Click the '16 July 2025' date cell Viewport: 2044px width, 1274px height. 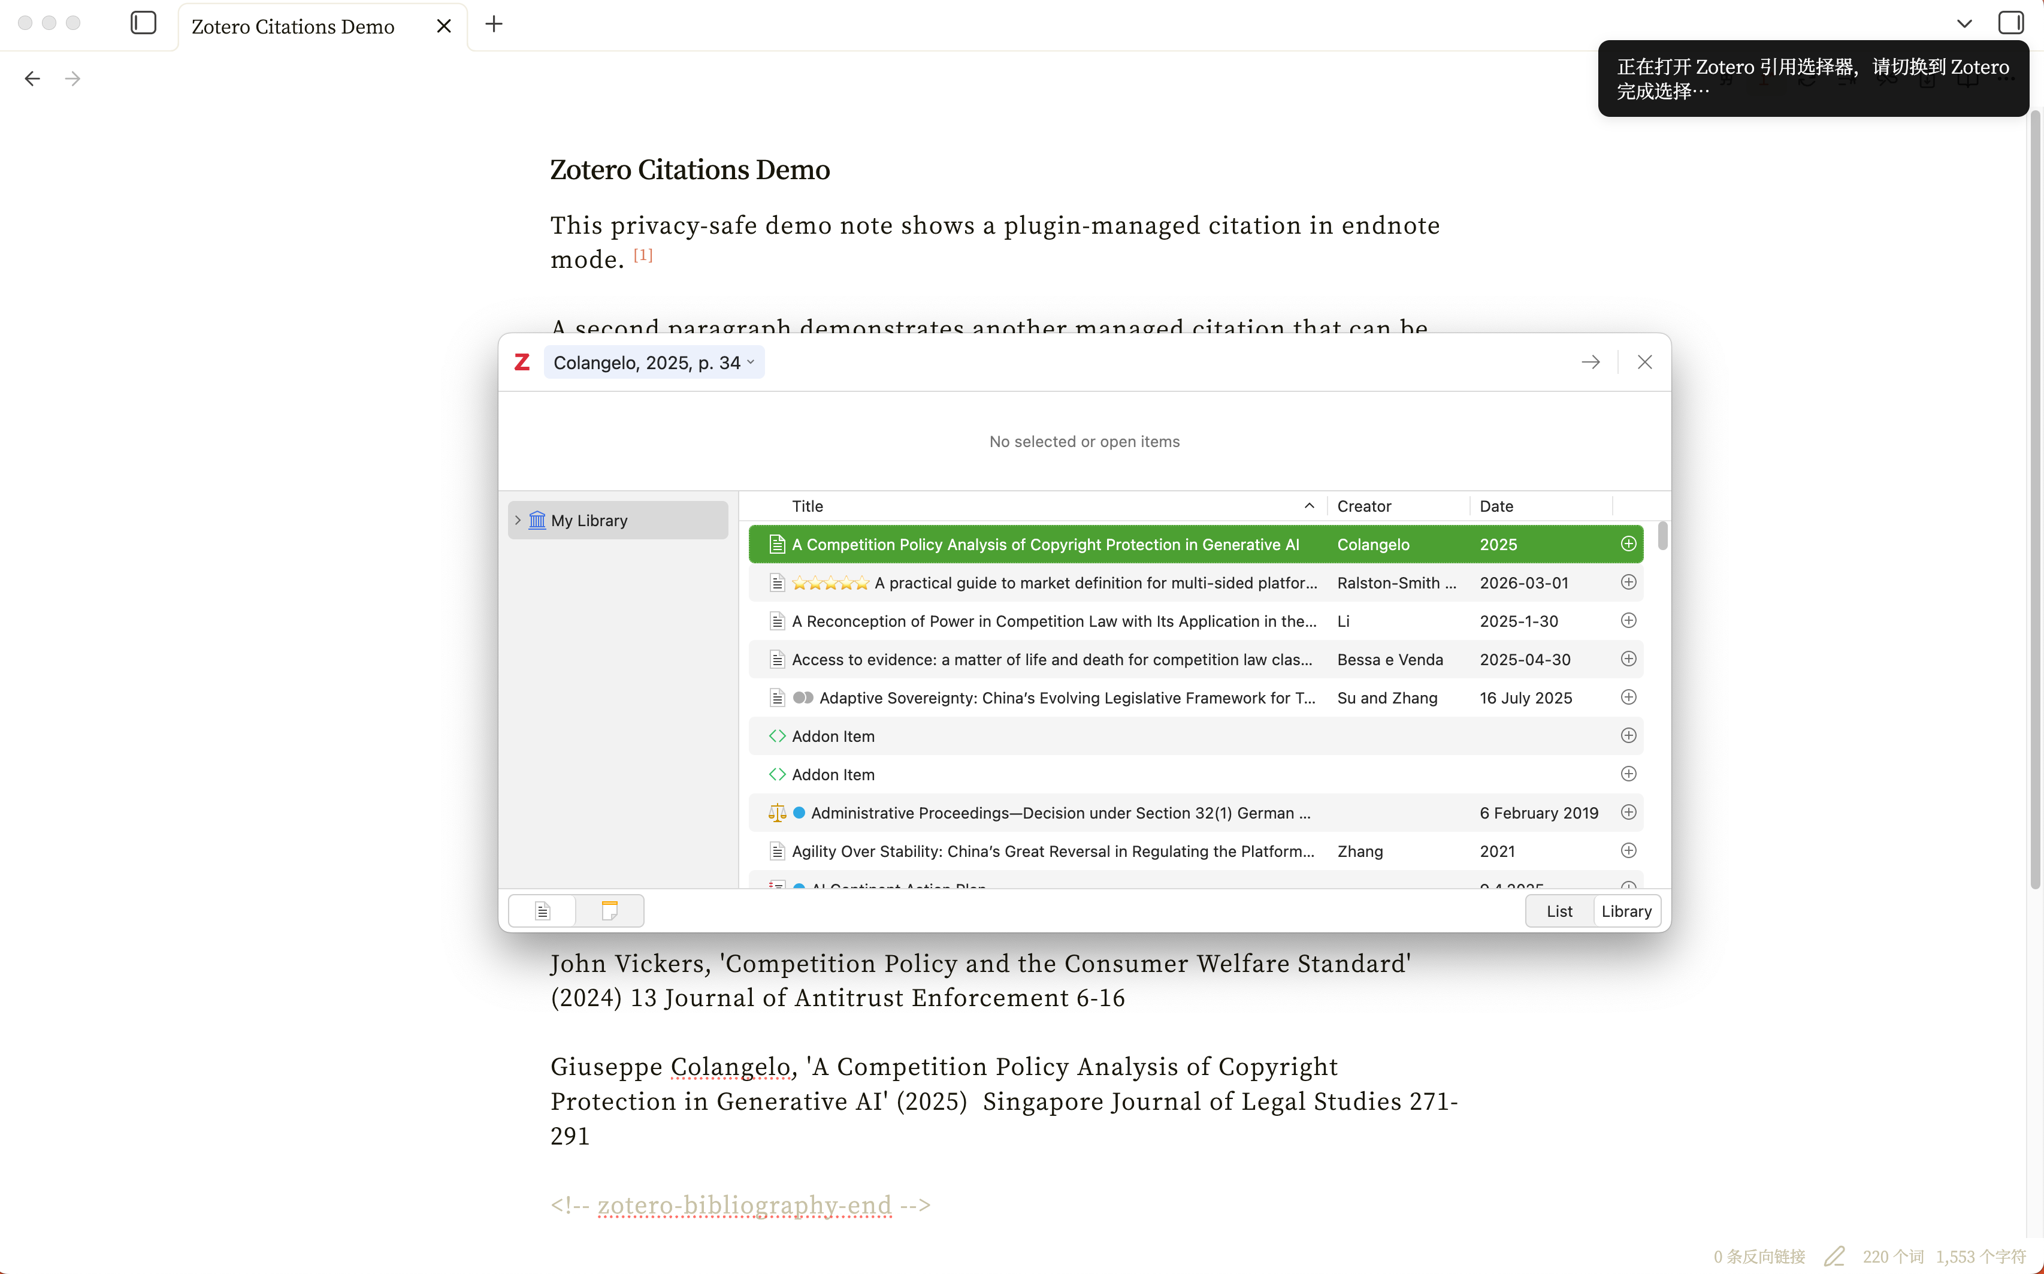(1525, 698)
